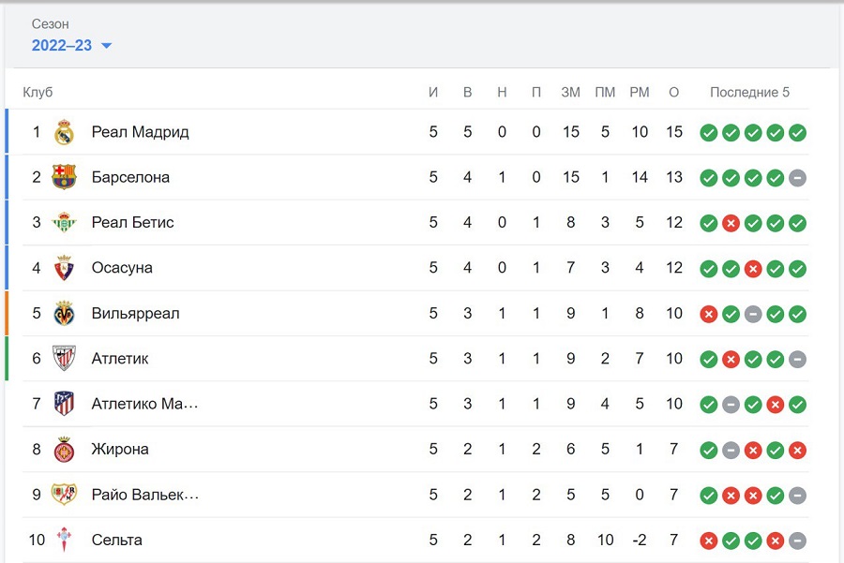
Task: Click the Osasuna club crest
Action: click(64, 268)
